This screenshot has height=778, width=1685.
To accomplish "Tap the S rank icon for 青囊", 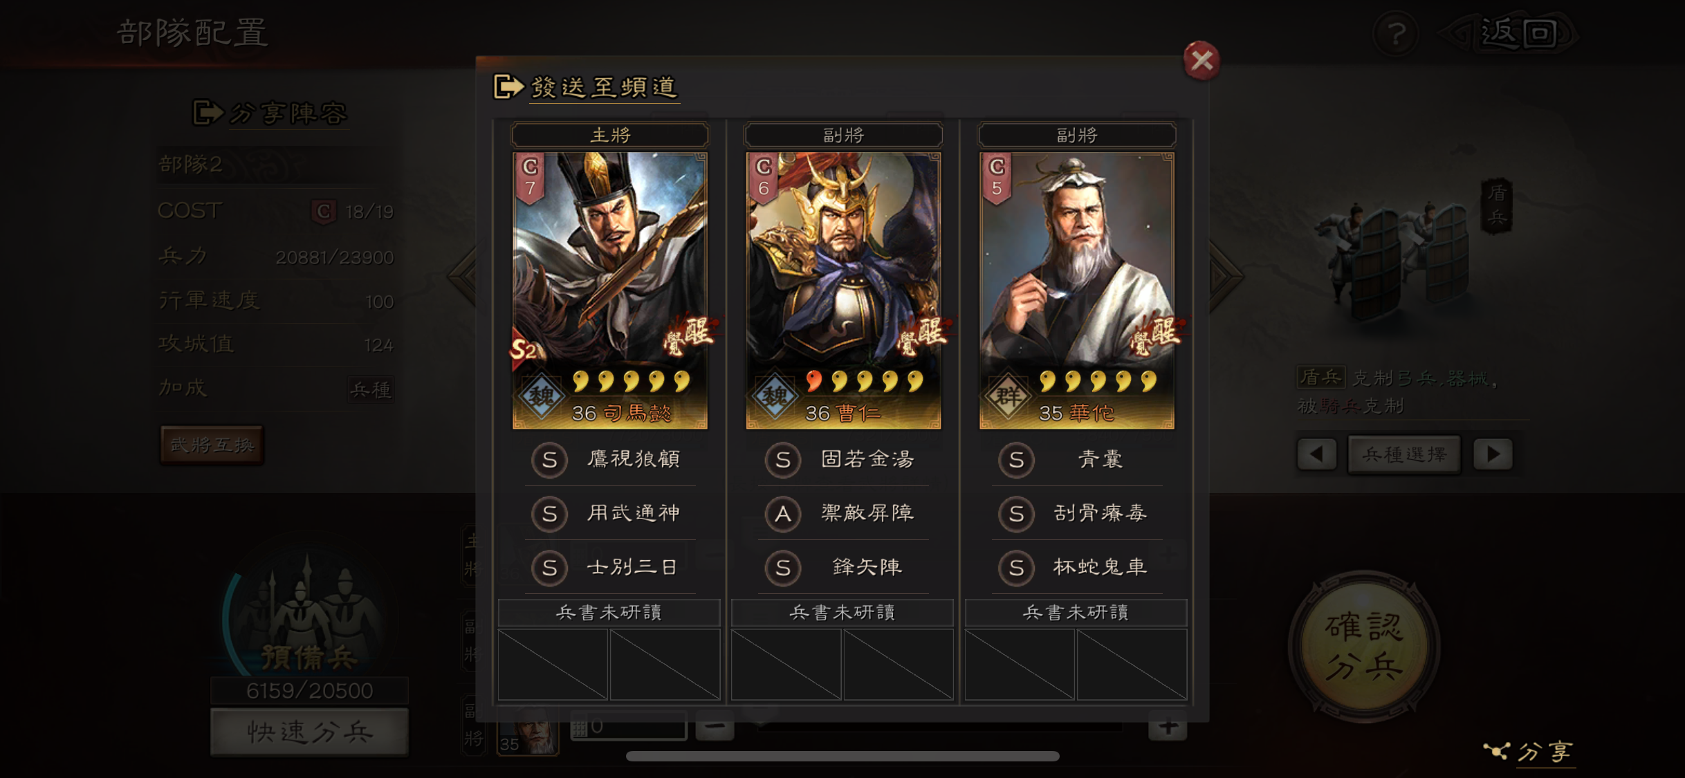I will tap(1016, 460).
